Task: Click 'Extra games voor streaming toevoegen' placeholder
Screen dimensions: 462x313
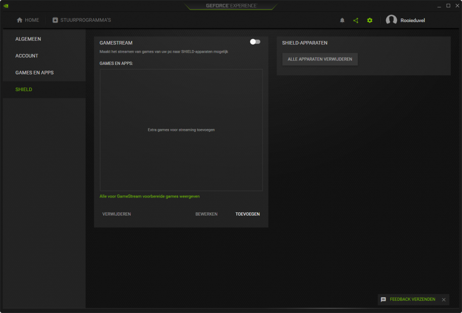Action: [x=181, y=130]
